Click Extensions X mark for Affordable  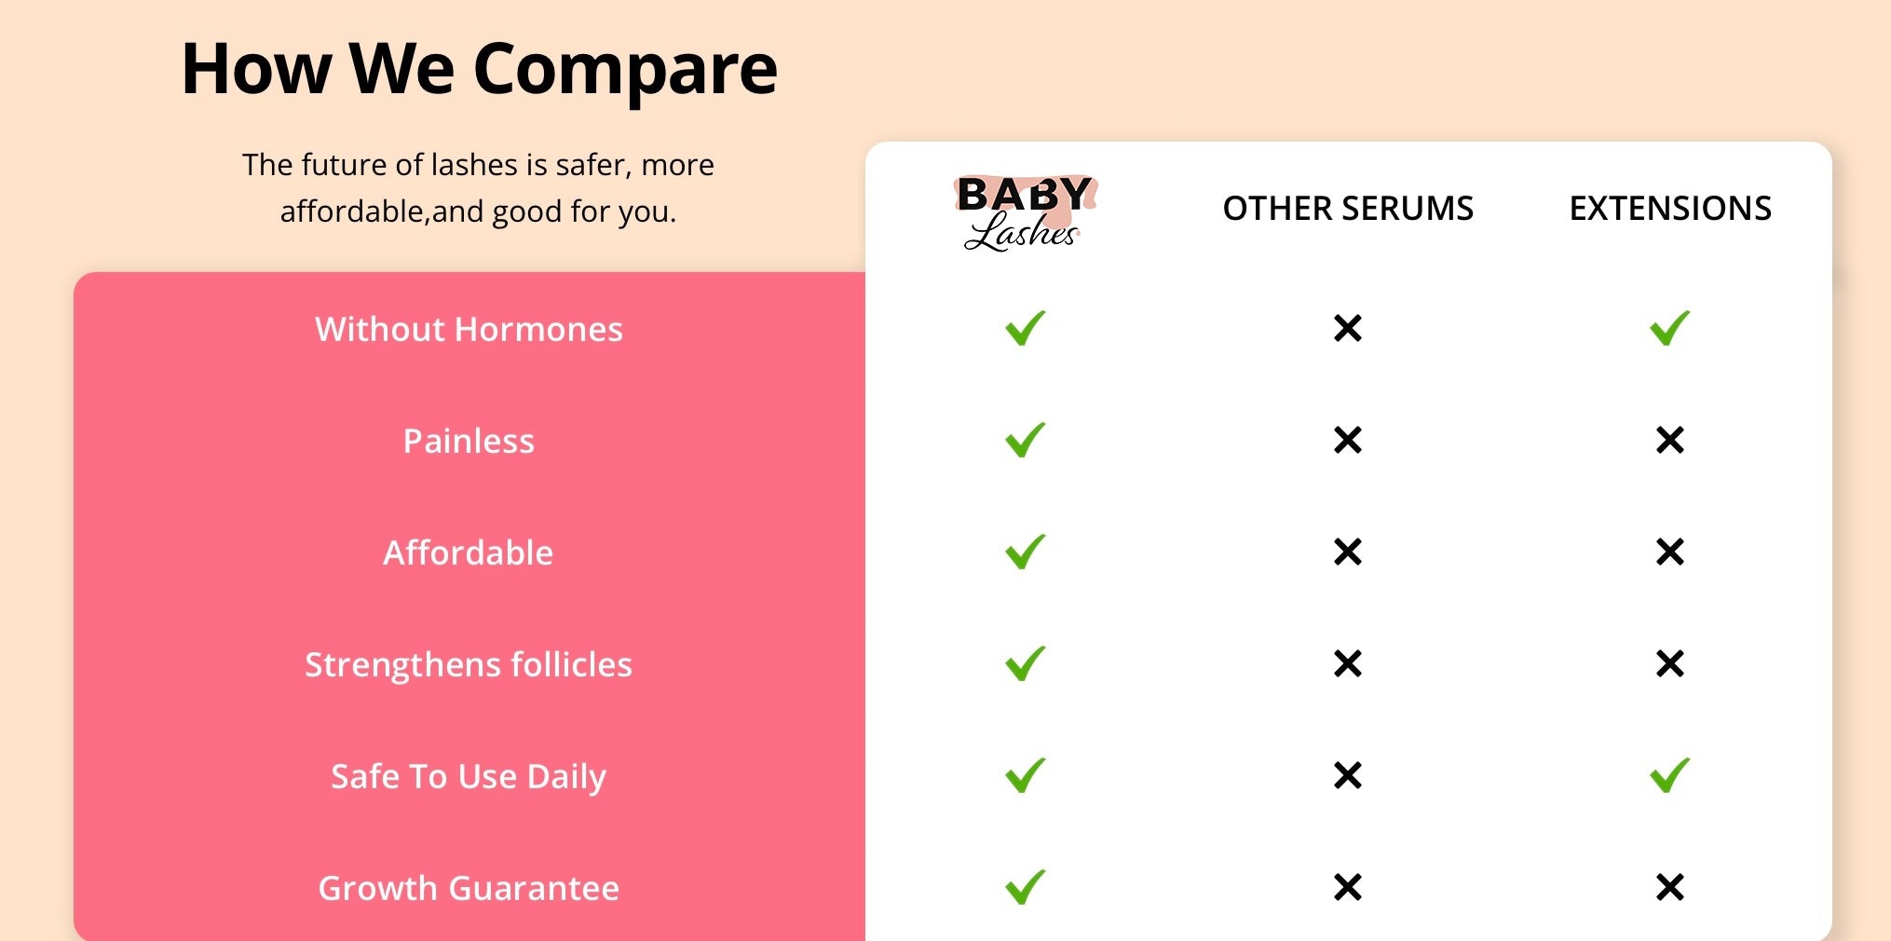tap(1669, 552)
